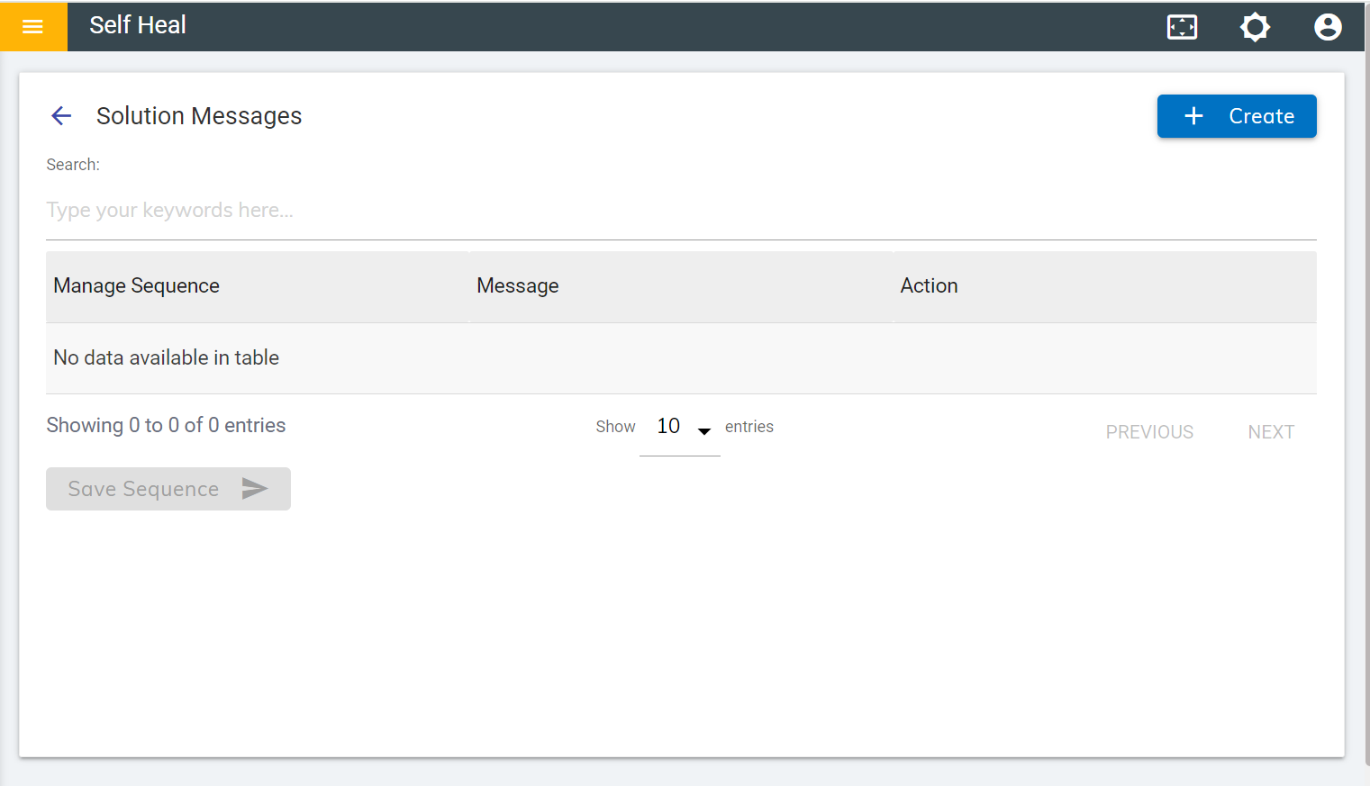Click the Action column header
This screenshot has width=1370, height=786.
tap(929, 286)
